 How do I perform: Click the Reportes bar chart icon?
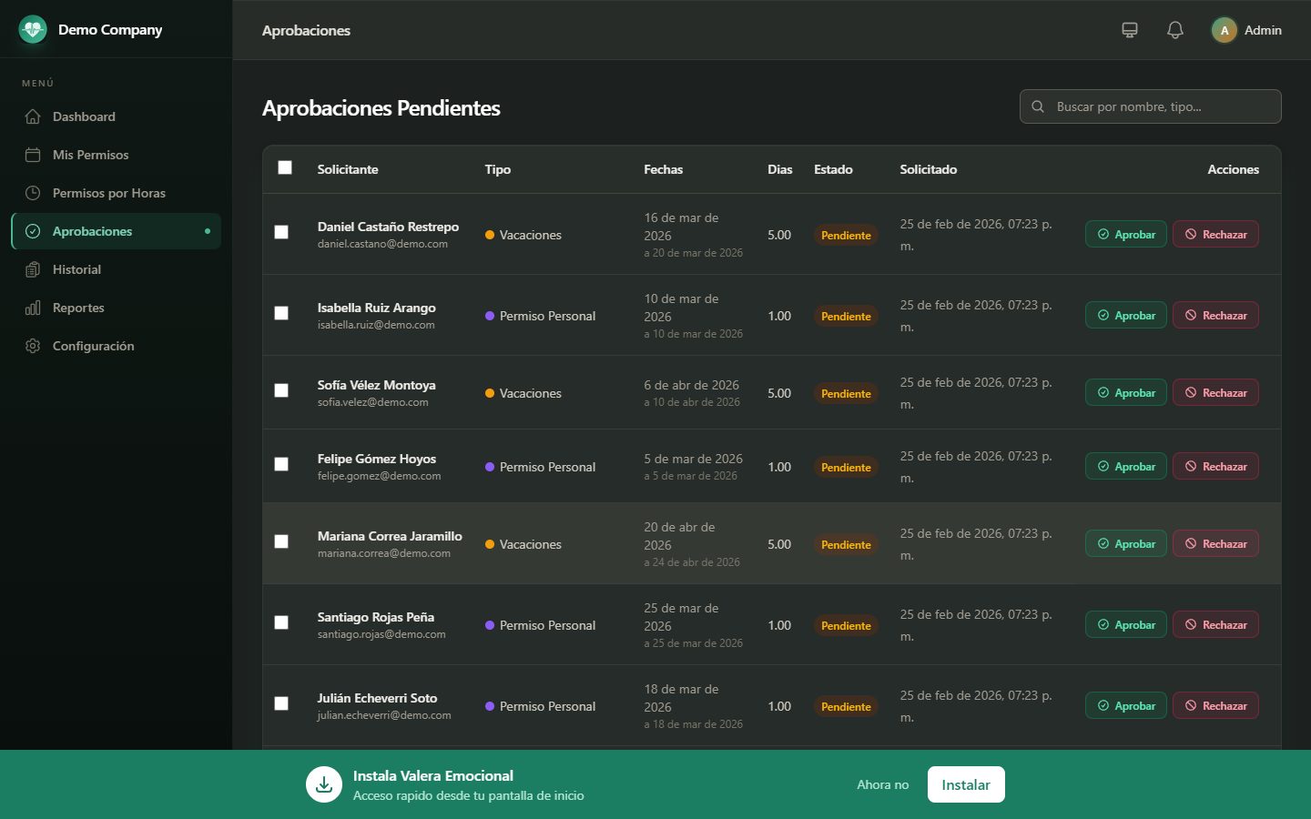coord(33,308)
